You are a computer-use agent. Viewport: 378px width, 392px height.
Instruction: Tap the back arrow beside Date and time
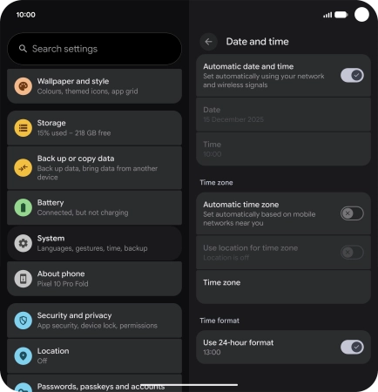[x=208, y=42]
